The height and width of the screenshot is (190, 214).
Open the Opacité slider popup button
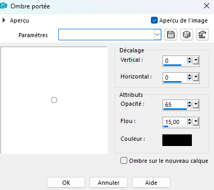point(196,105)
